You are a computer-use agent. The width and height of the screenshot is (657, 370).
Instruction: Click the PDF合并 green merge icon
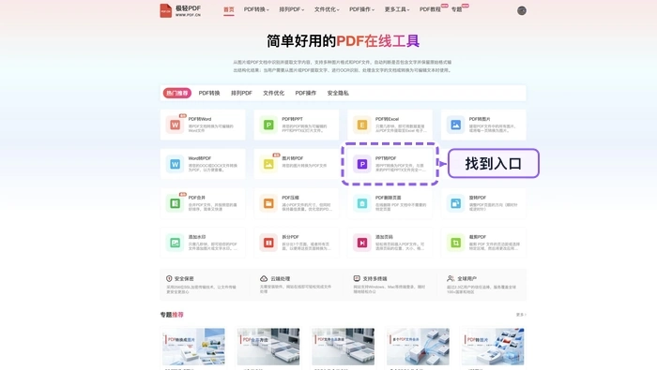tap(176, 203)
